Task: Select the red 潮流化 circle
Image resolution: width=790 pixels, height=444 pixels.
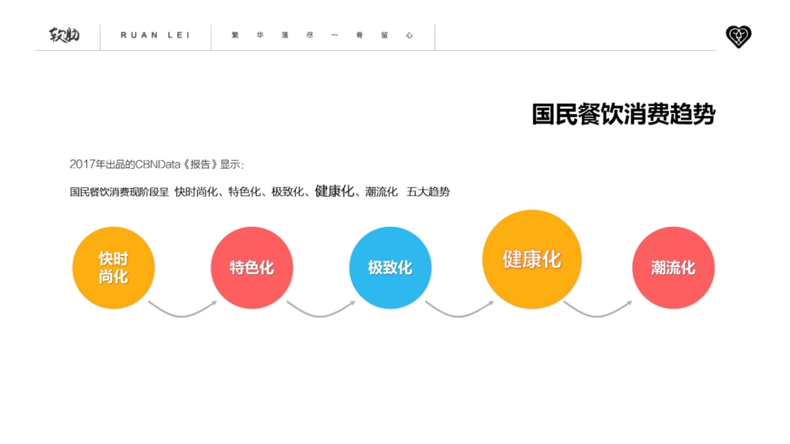Action: tap(673, 268)
